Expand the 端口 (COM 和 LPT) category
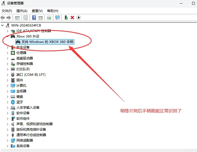Screen dimensions: 197x152 point(8,75)
